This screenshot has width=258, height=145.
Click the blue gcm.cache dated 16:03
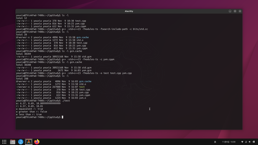pyautogui.click(x=85, y=81)
